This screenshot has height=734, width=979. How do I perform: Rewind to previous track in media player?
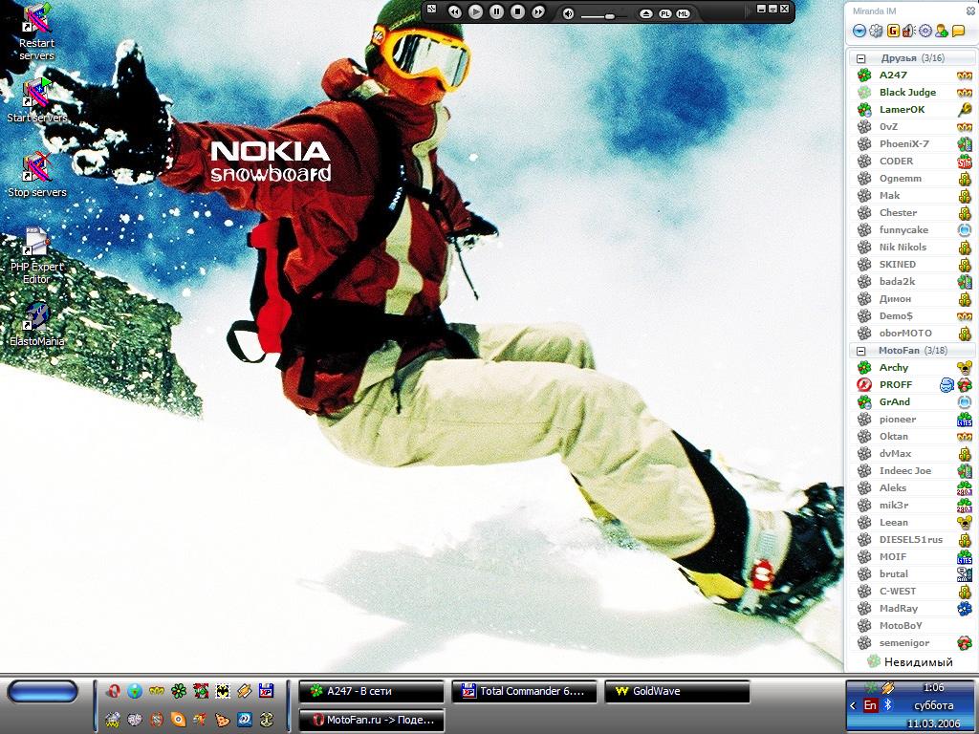(x=454, y=11)
